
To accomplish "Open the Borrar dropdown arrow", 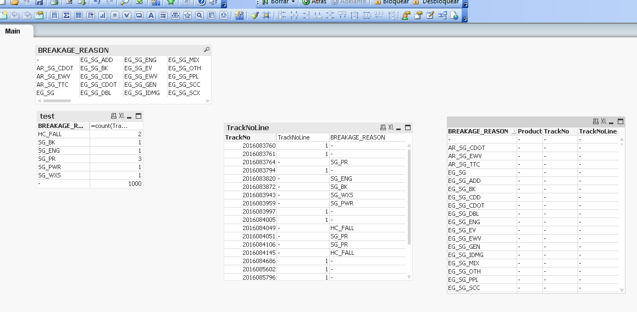I will pos(293,2).
